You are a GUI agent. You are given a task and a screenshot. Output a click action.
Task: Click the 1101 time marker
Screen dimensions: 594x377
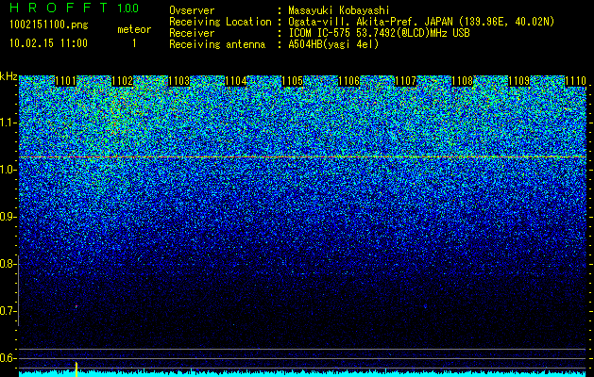point(65,81)
